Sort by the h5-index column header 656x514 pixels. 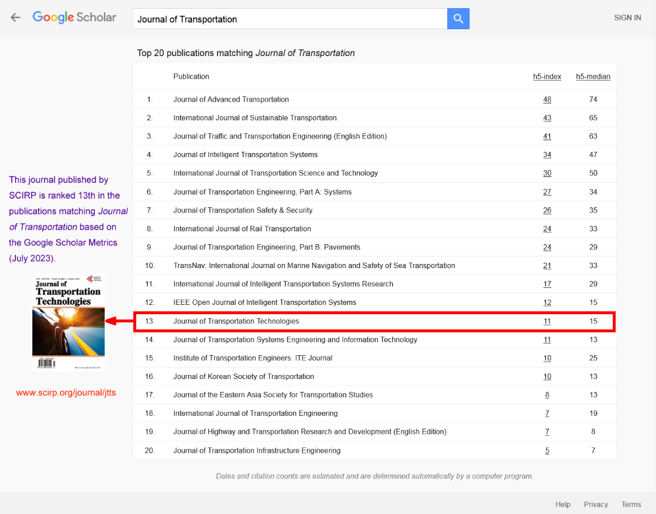click(547, 77)
